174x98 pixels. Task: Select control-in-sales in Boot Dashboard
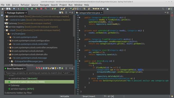point(39,82)
